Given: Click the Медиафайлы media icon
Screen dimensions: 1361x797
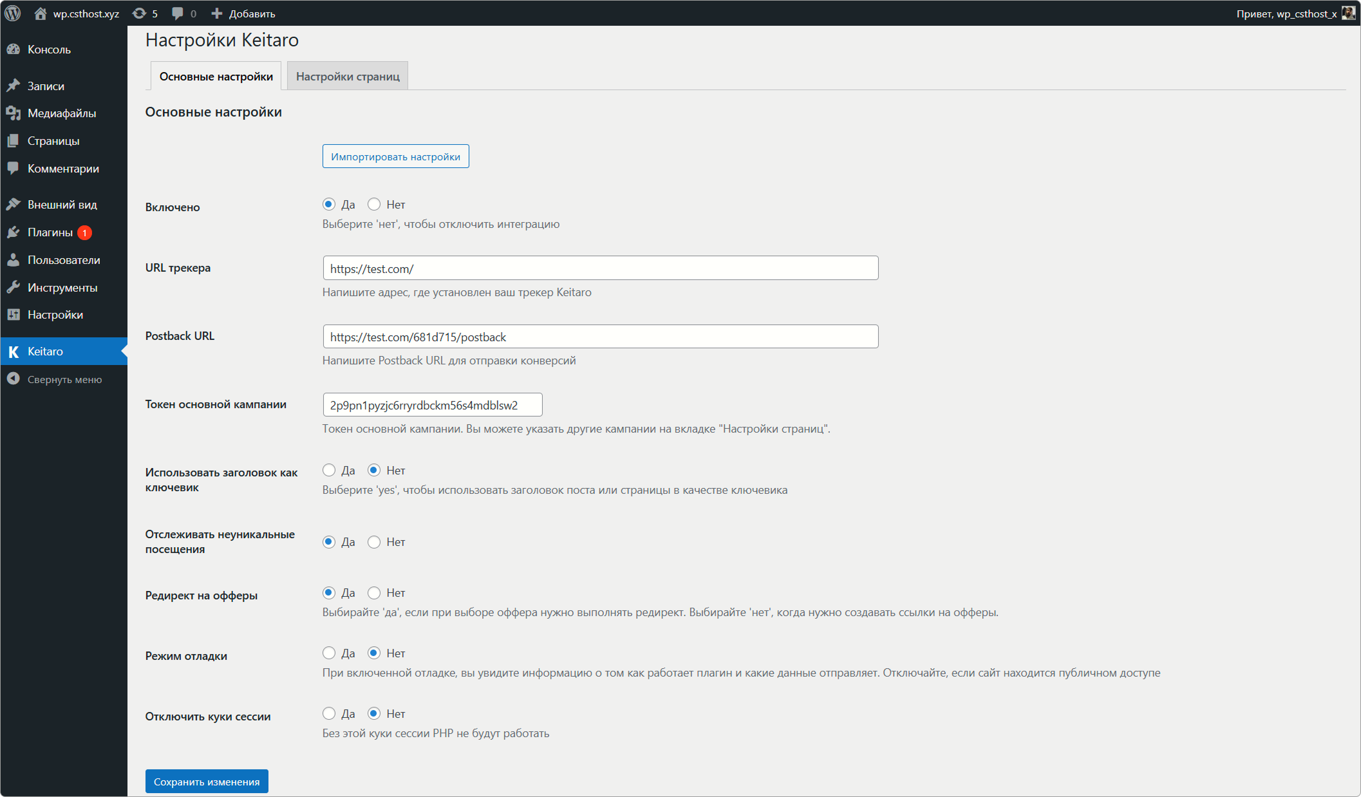Looking at the screenshot, I should [13, 113].
